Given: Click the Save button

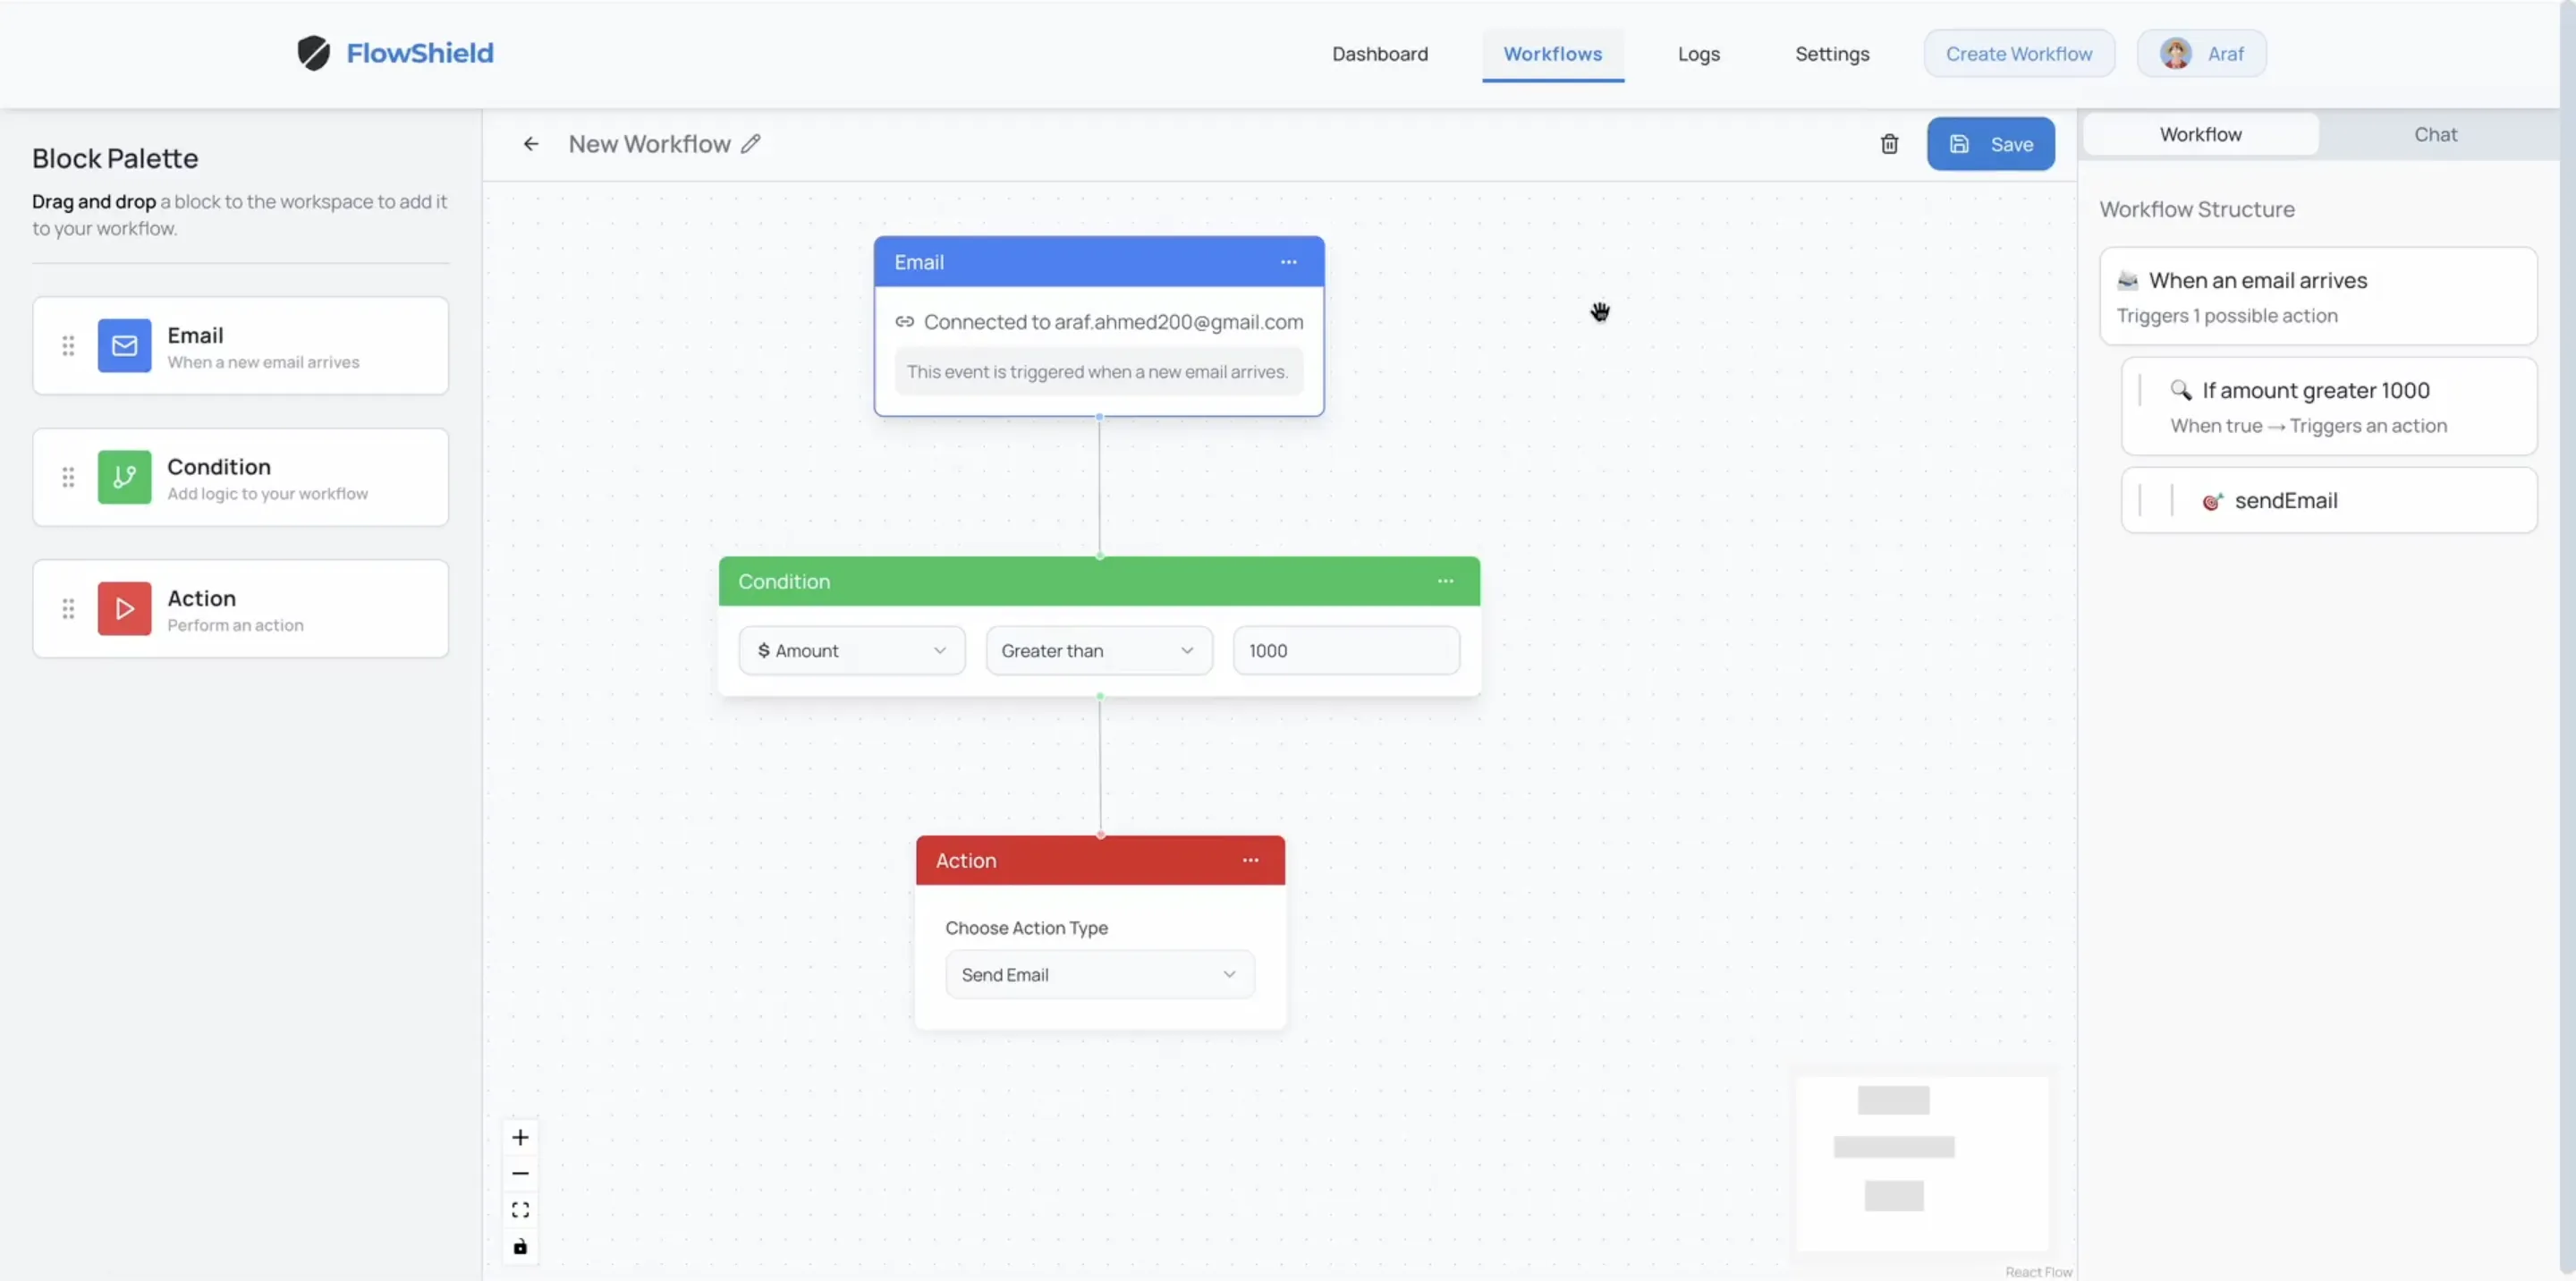Looking at the screenshot, I should [x=1990, y=144].
